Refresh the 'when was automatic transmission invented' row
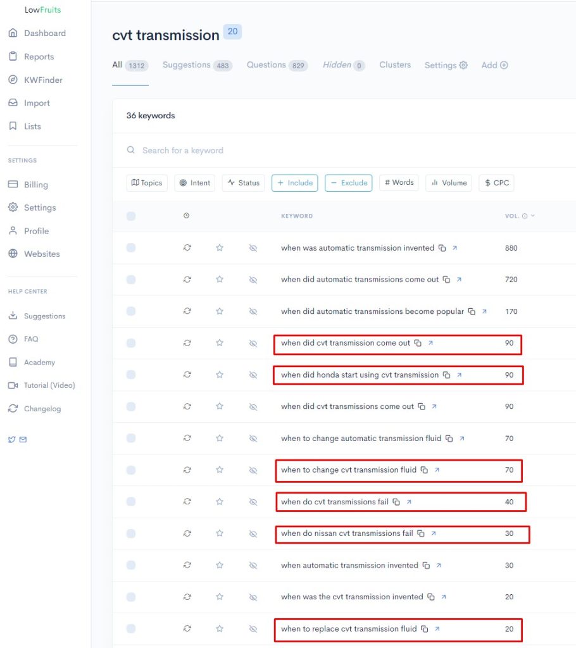The height and width of the screenshot is (648, 576). pyautogui.click(x=187, y=247)
